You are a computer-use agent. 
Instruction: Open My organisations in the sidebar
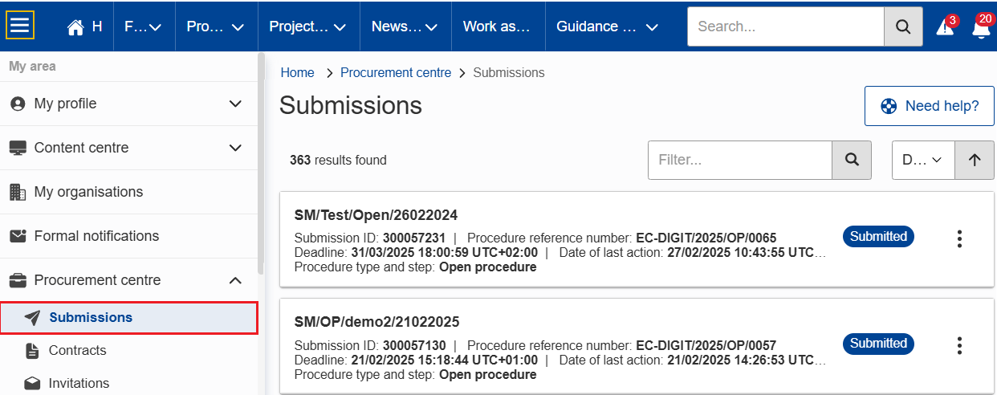pyautogui.click(x=88, y=192)
